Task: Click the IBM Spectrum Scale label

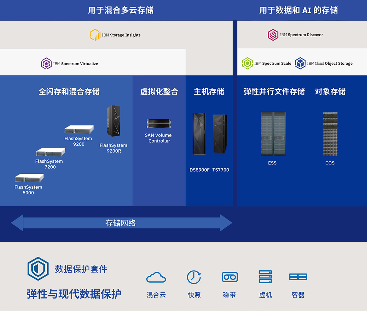Action: (273, 63)
